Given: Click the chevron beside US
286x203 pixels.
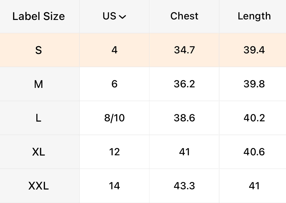Looking at the screenshot, I should [x=122, y=17].
